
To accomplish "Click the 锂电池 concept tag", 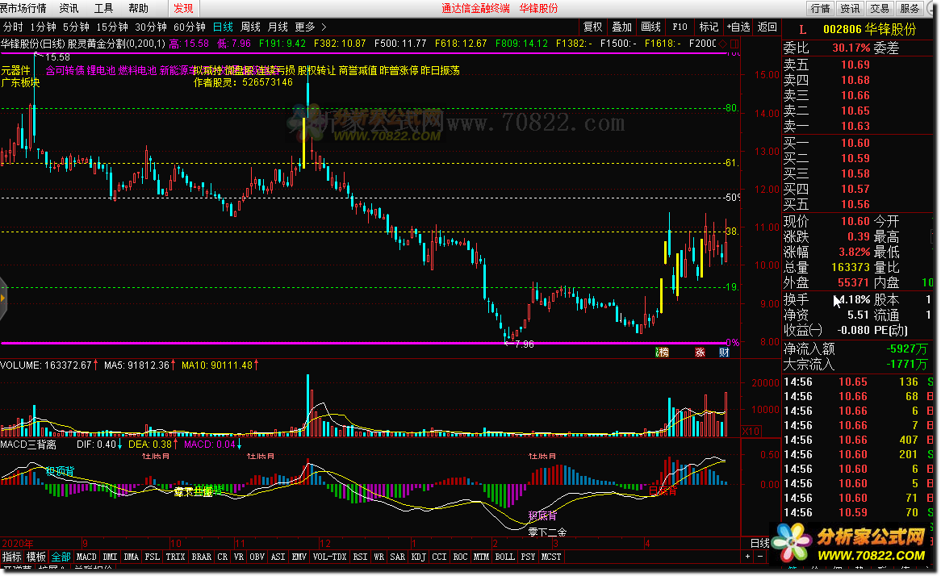I will point(102,71).
